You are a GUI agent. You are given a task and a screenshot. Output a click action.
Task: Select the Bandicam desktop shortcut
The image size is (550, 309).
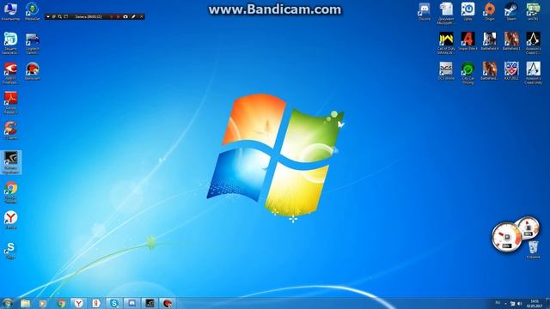click(33, 71)
